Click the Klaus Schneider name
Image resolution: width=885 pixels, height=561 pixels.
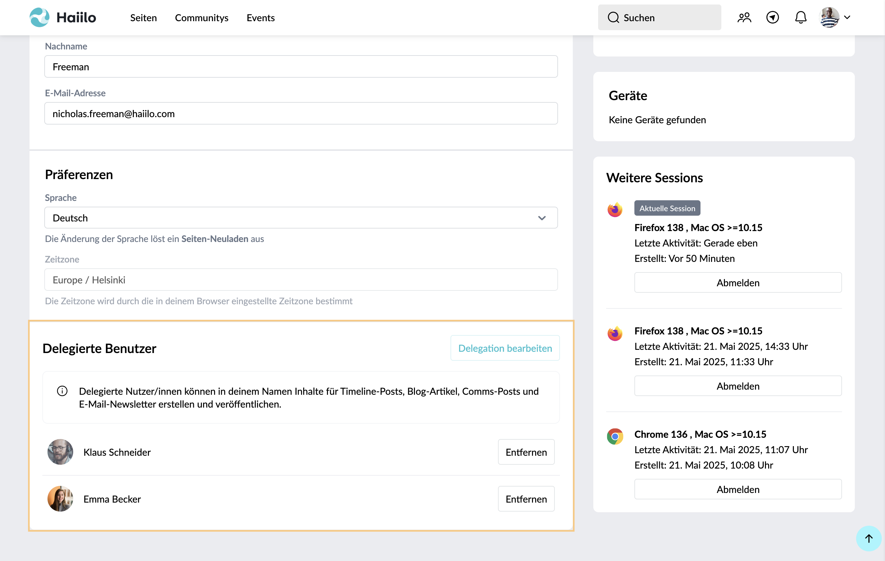pos(117,452)
